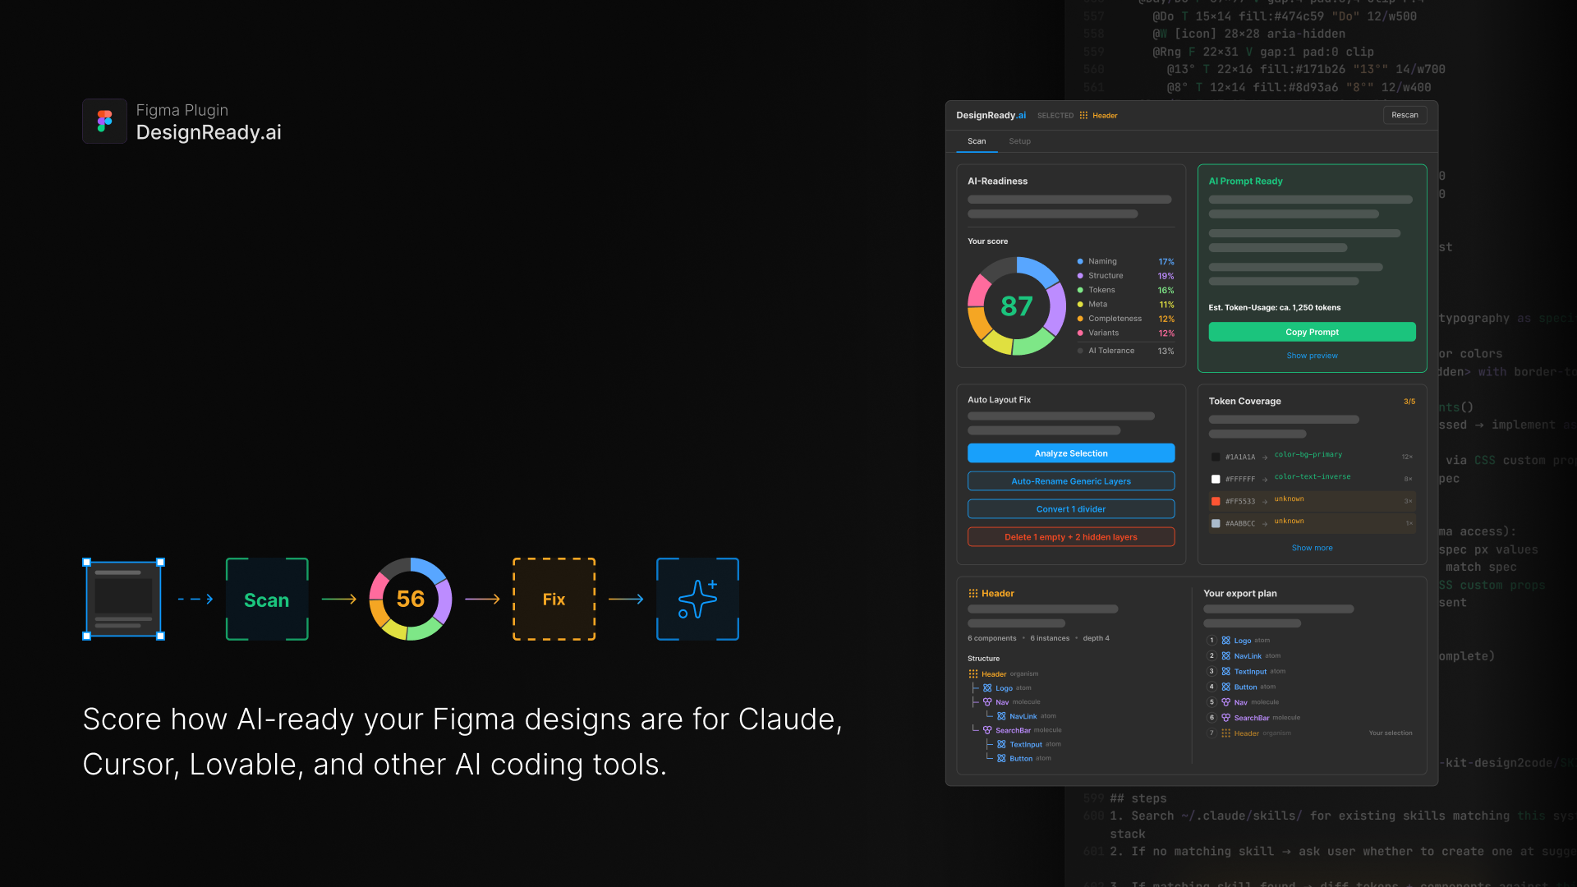Click the 'Header organism' label in Structure tree
This screenshot has height=887, width=1577.
click(1009, 674)
